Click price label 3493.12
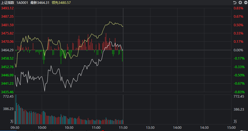 click(7, 8)
